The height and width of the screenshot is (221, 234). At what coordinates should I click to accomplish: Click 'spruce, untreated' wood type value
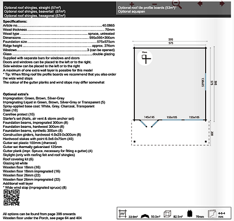tap(101, 34)
